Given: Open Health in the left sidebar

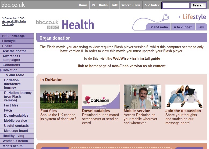Looking at the screenshot, I should pyautogui.click(x=17, y=46).
